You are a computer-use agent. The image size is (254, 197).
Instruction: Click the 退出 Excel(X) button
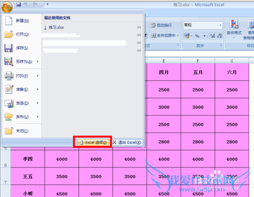point(126,143)
